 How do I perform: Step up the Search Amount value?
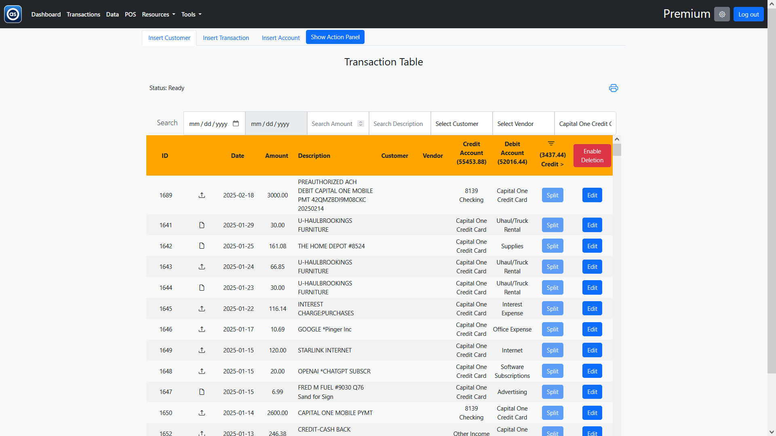coord(360,122)
